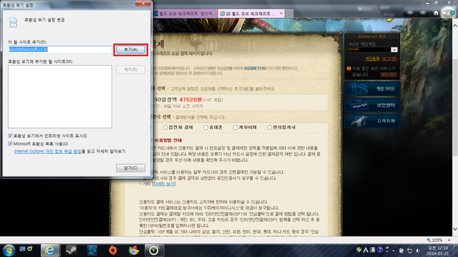The width and height of the screenshot is (458, 257).
Task: Open Origin from the taskbar
Action: point(113,250)
